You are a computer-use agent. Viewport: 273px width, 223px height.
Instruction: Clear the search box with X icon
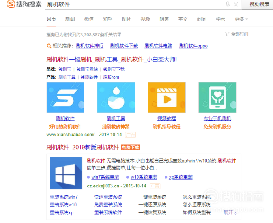(236, 4)
